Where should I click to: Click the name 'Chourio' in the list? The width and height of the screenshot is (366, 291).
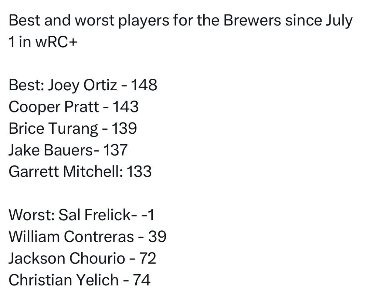(x=97, y=258)
